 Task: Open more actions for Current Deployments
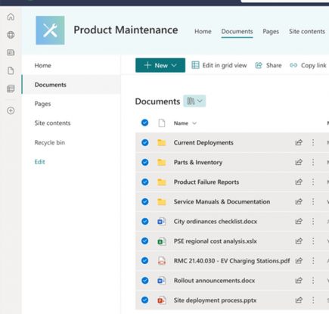(x=313, y=142)
